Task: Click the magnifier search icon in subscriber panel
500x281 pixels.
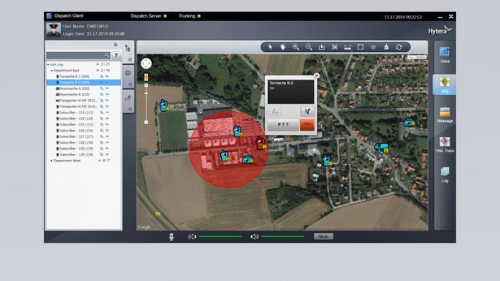Action: tap(106, 56)
